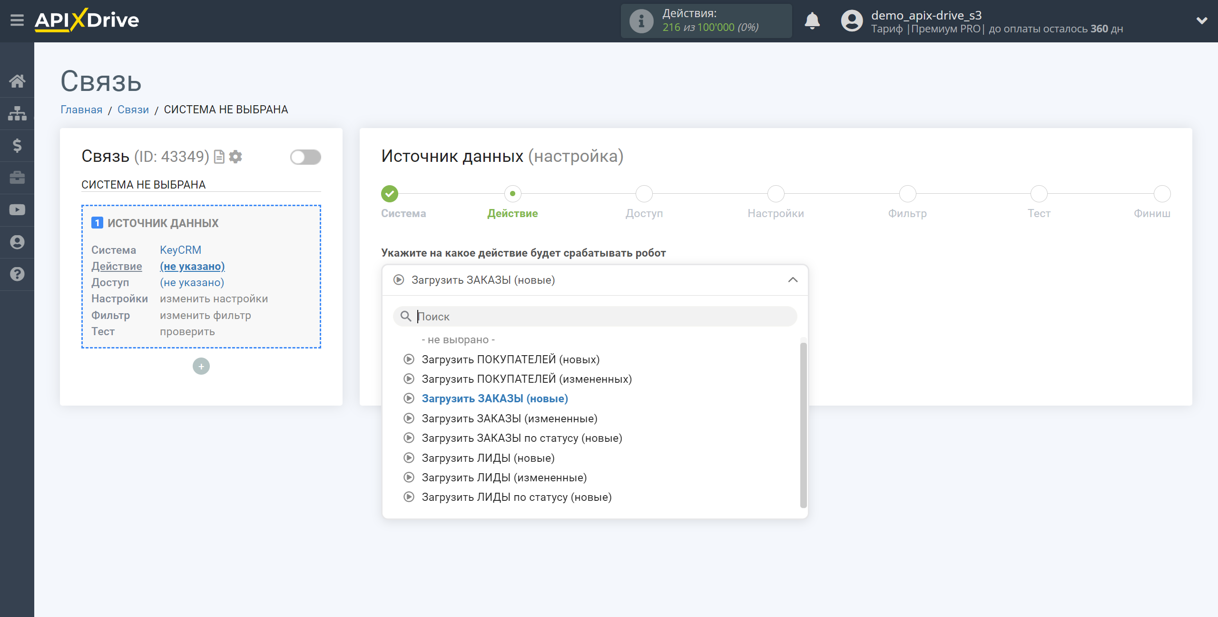The image size is (1218, 617).
Task: Click the Доступ step
Action: click(644, 194)
